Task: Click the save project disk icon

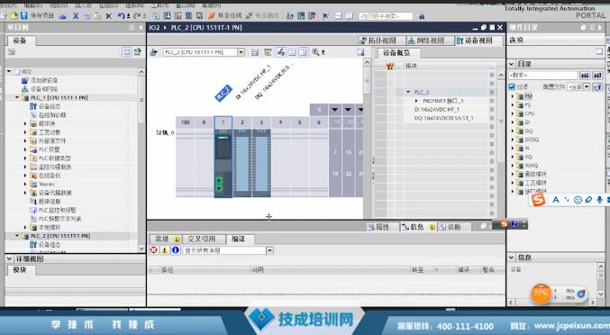Action: 24,15
